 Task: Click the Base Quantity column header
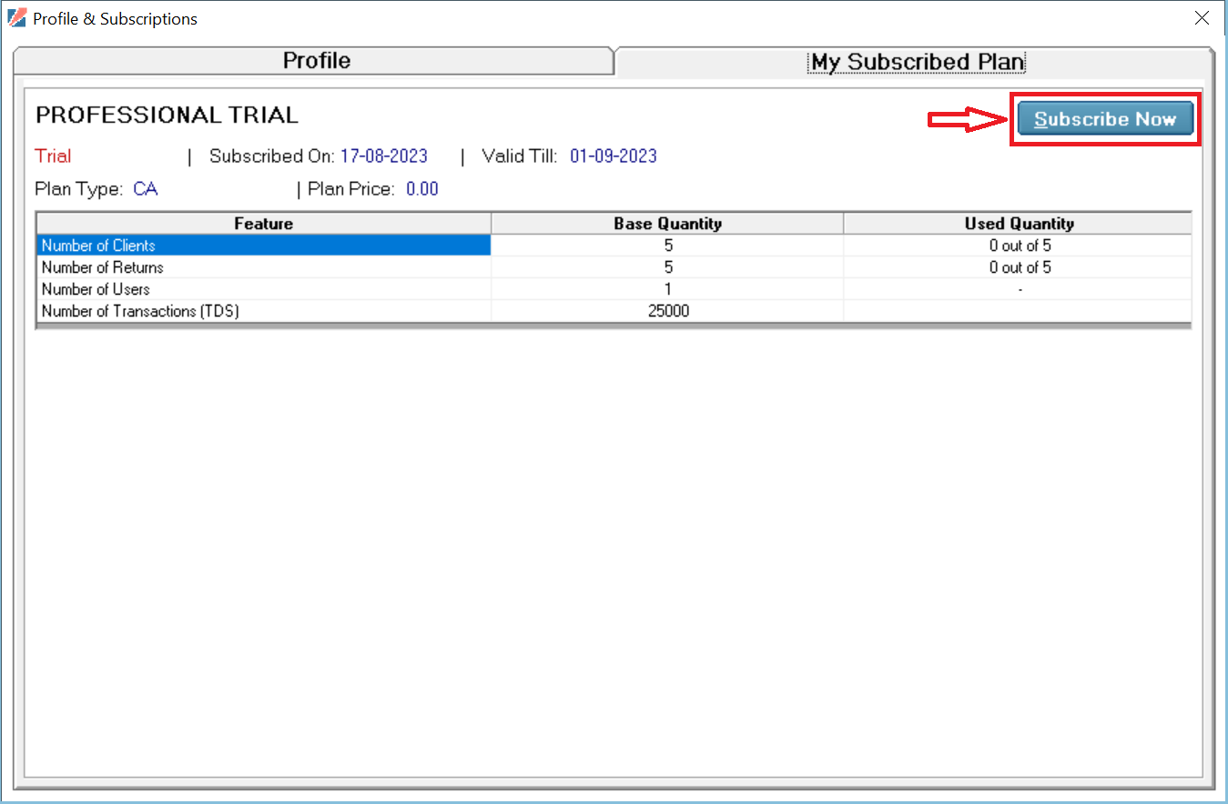(667, 223)
